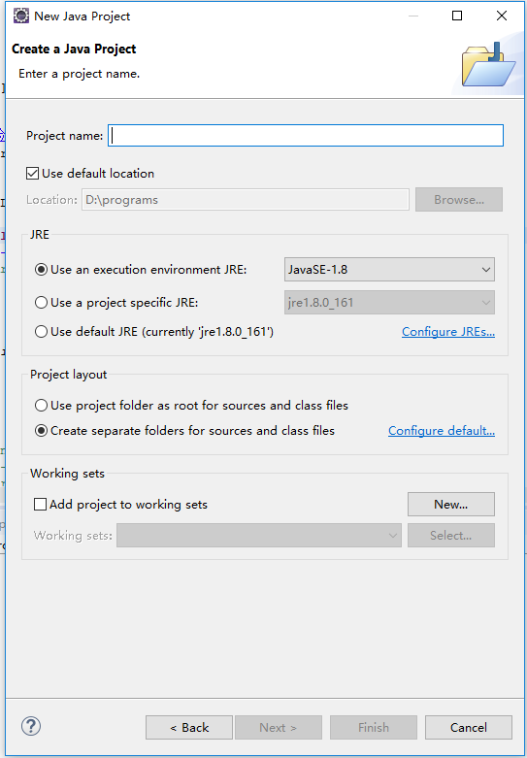The height and width of the screenshot is (758, 527).
Task: Enable Add project to working sets
Action: tap(40, 505)
